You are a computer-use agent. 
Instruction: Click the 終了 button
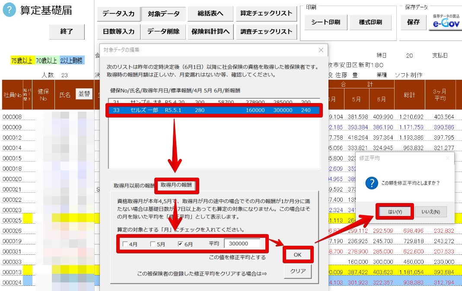point(67,31)
